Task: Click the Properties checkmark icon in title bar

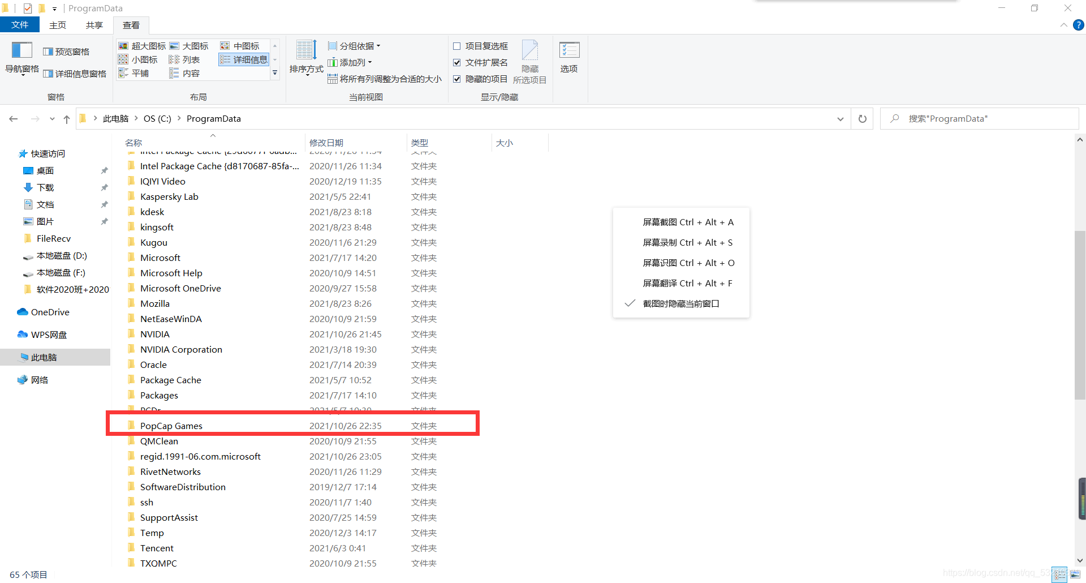Action: (x=28, y=8)
